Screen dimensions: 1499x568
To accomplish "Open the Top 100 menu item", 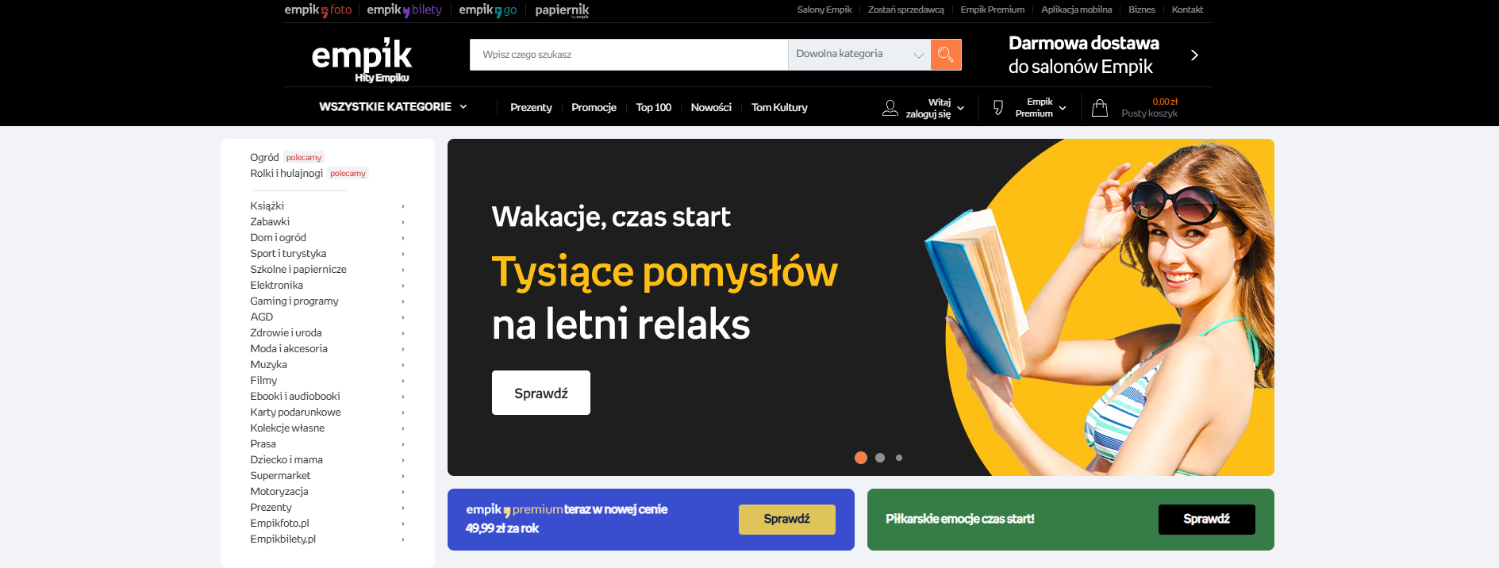I will coord(654,108).
